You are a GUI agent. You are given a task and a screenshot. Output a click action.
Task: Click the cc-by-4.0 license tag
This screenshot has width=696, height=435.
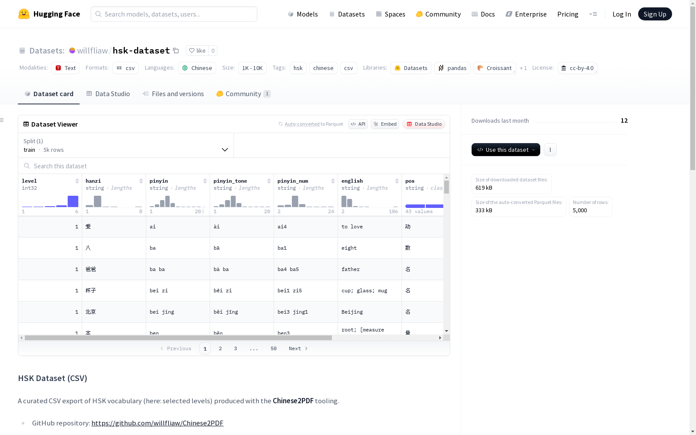pyautogui.click(x=577, y=68)
